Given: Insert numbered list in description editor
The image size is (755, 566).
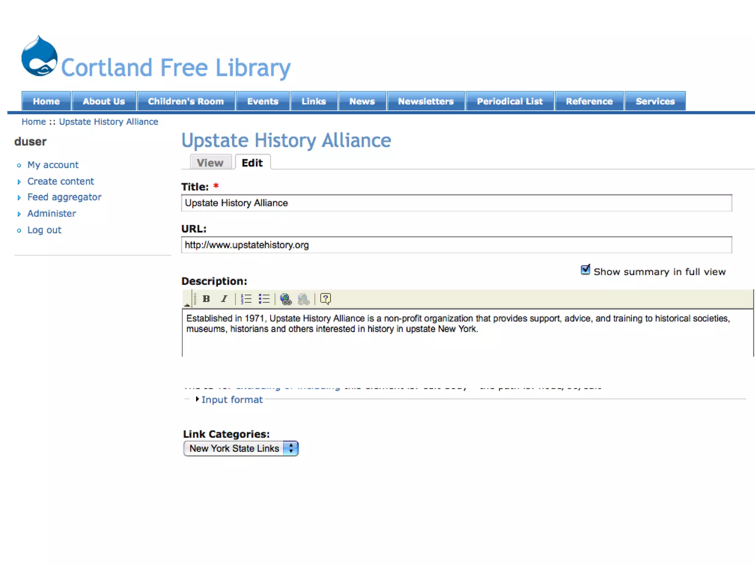Looking at the screenshot, I should [x=246, y=299].
